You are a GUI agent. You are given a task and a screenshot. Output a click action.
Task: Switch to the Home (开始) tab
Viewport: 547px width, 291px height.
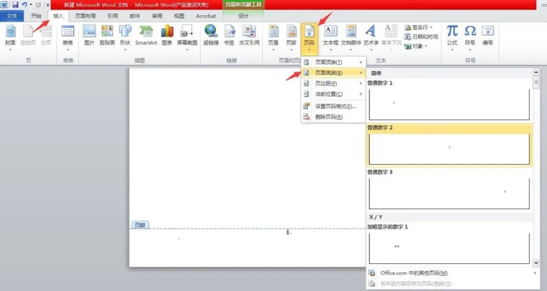(x=36, y=16)
